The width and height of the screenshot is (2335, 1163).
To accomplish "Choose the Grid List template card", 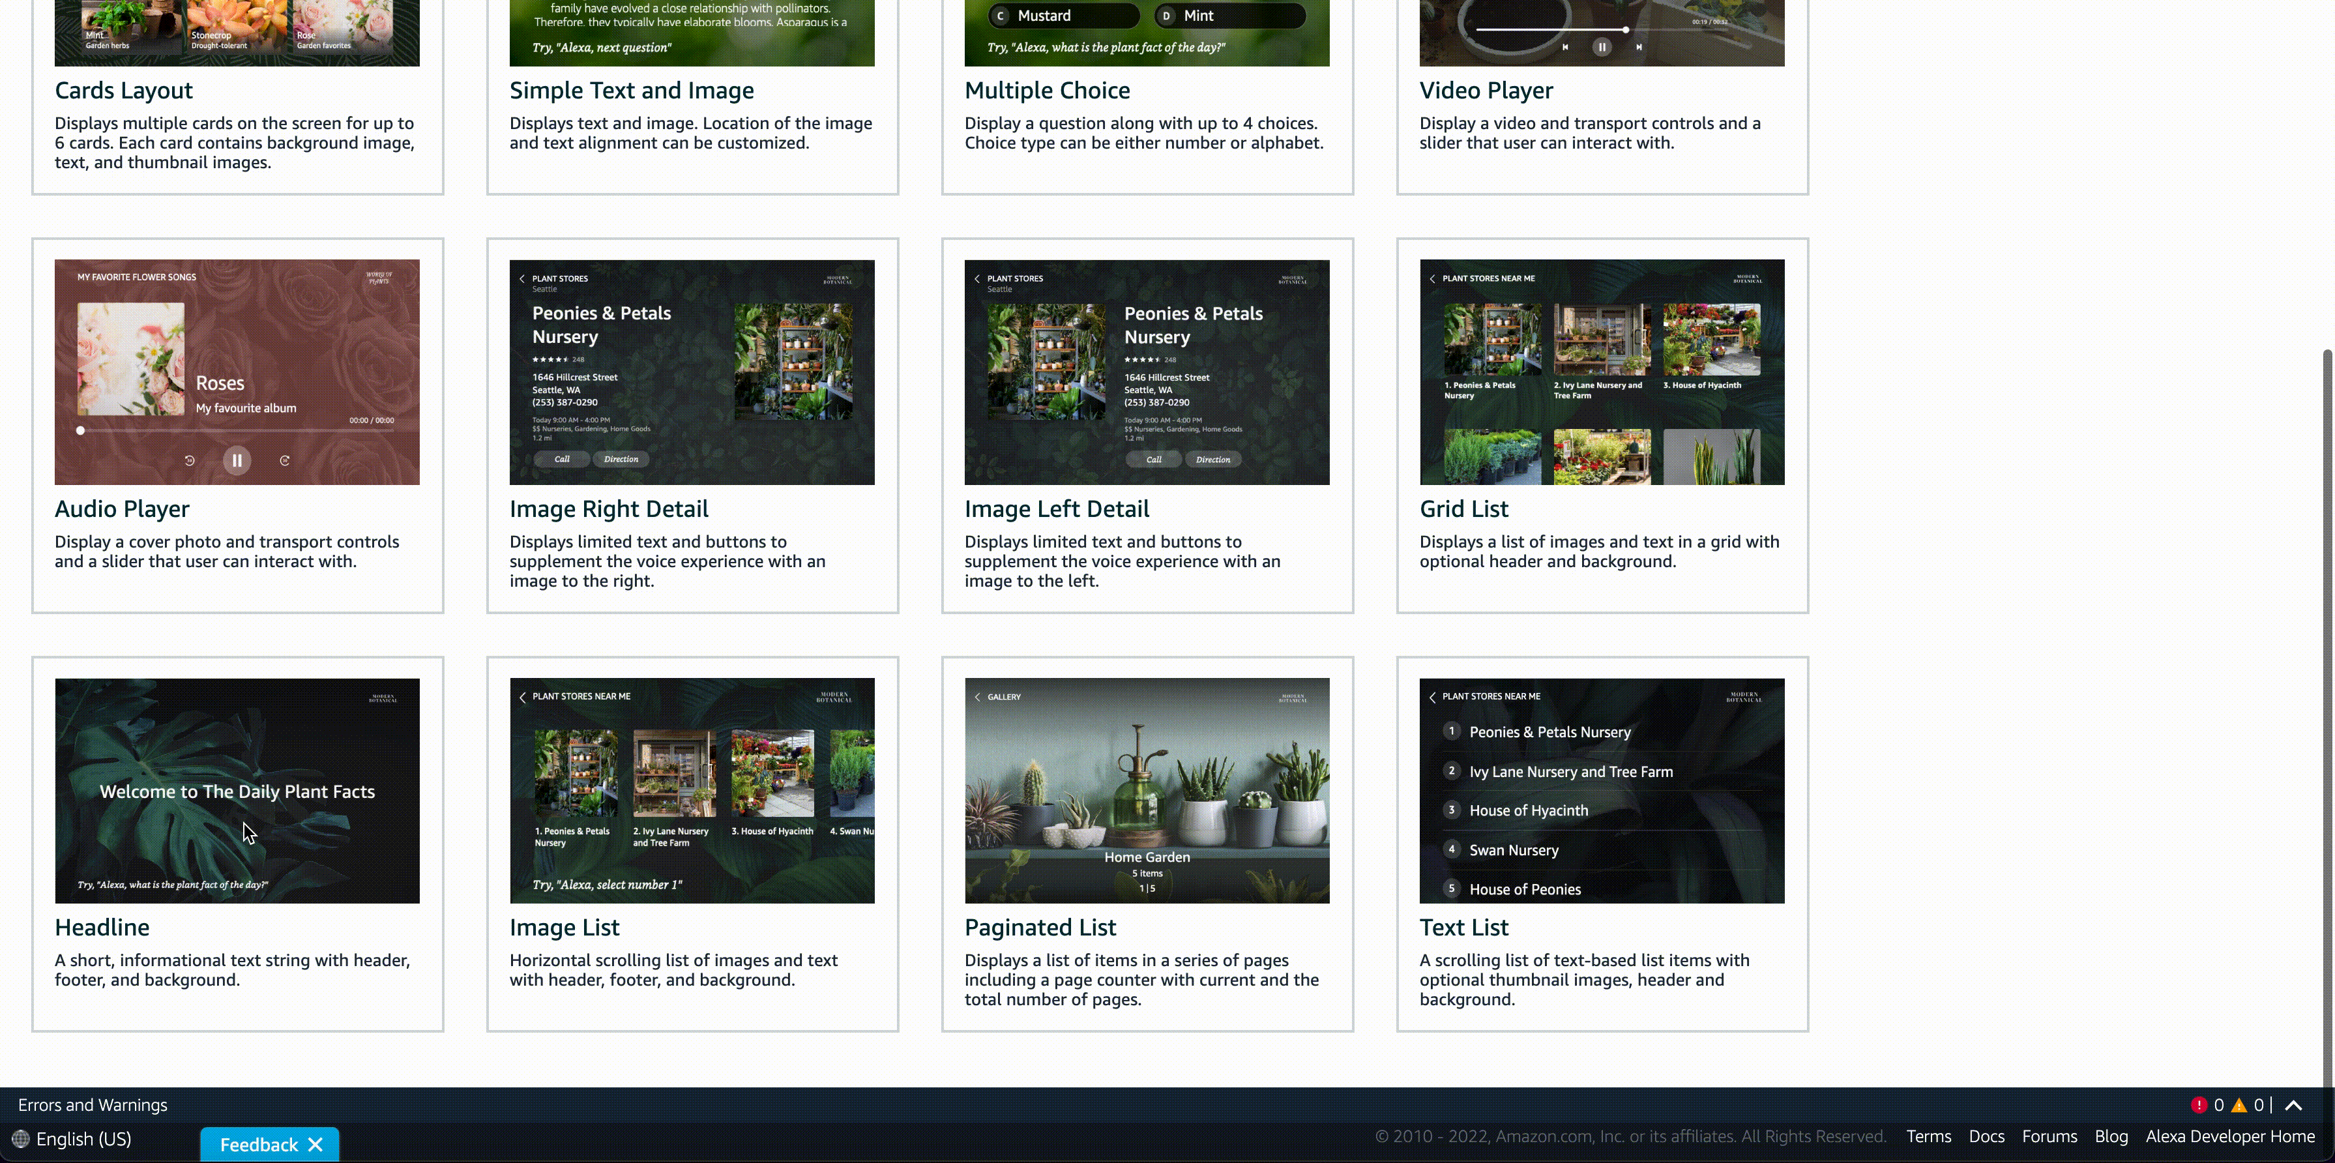I will [1602, 425].
